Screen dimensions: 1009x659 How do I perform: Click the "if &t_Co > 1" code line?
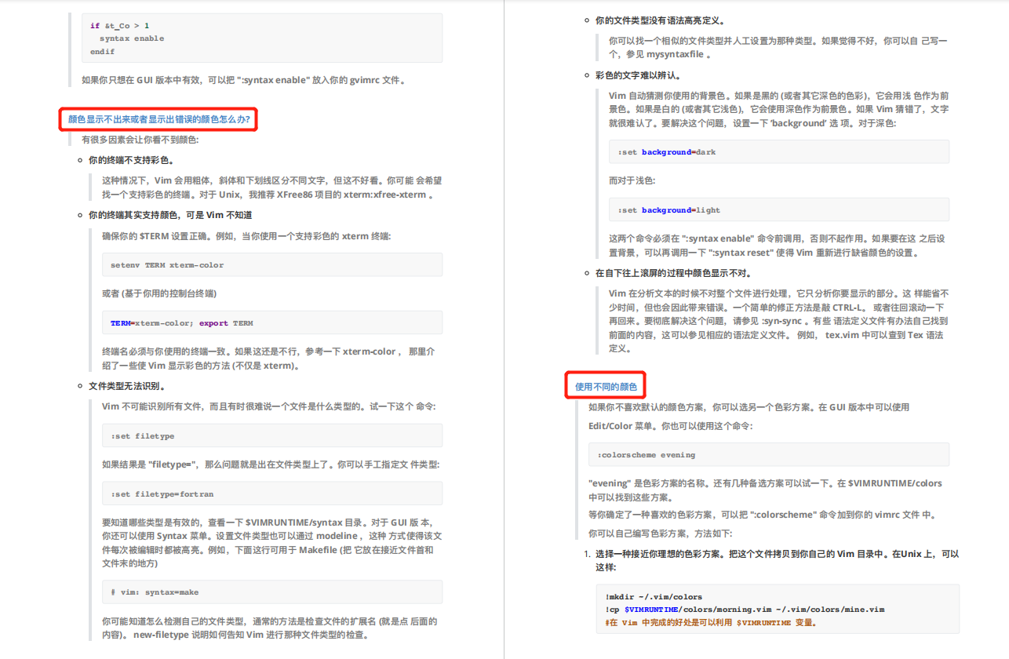pos(120,26)
